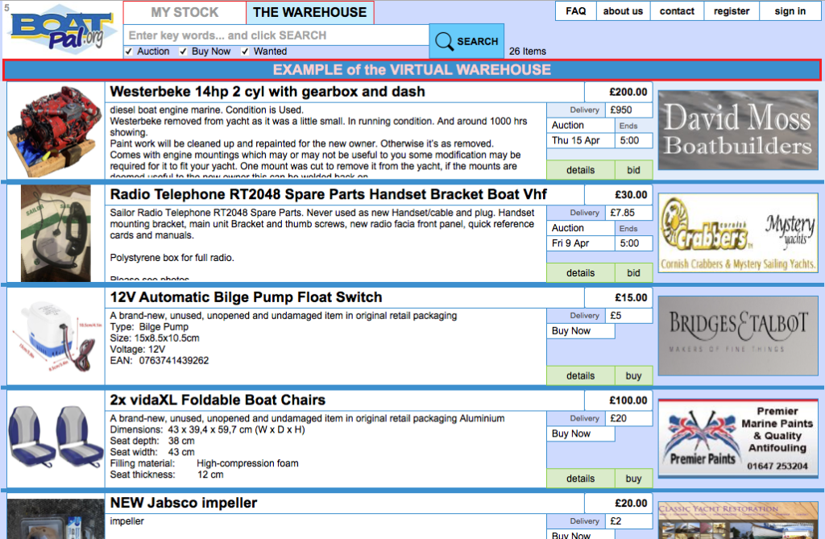Open Westerbeke engine thumbnail image
825x539 pixels.
[x=56, y=131]
